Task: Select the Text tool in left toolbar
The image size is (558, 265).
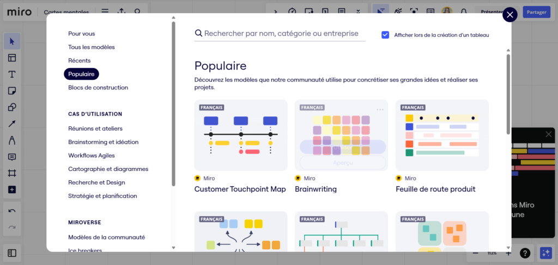Action: coord(12,75)
